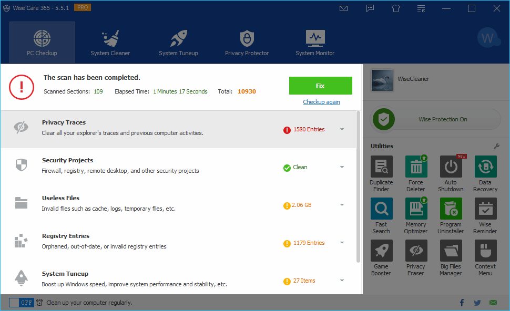This screenshot has height=311, width=510.
Task: Expand the Registry Entries section arrow
Action: [x=342, y=243]
